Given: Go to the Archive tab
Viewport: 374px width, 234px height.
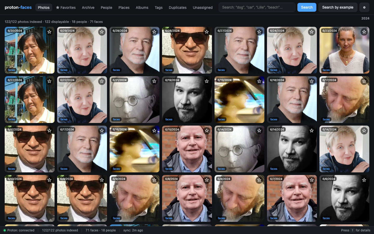Looking at the screenshot, I should tap(88, 8).
